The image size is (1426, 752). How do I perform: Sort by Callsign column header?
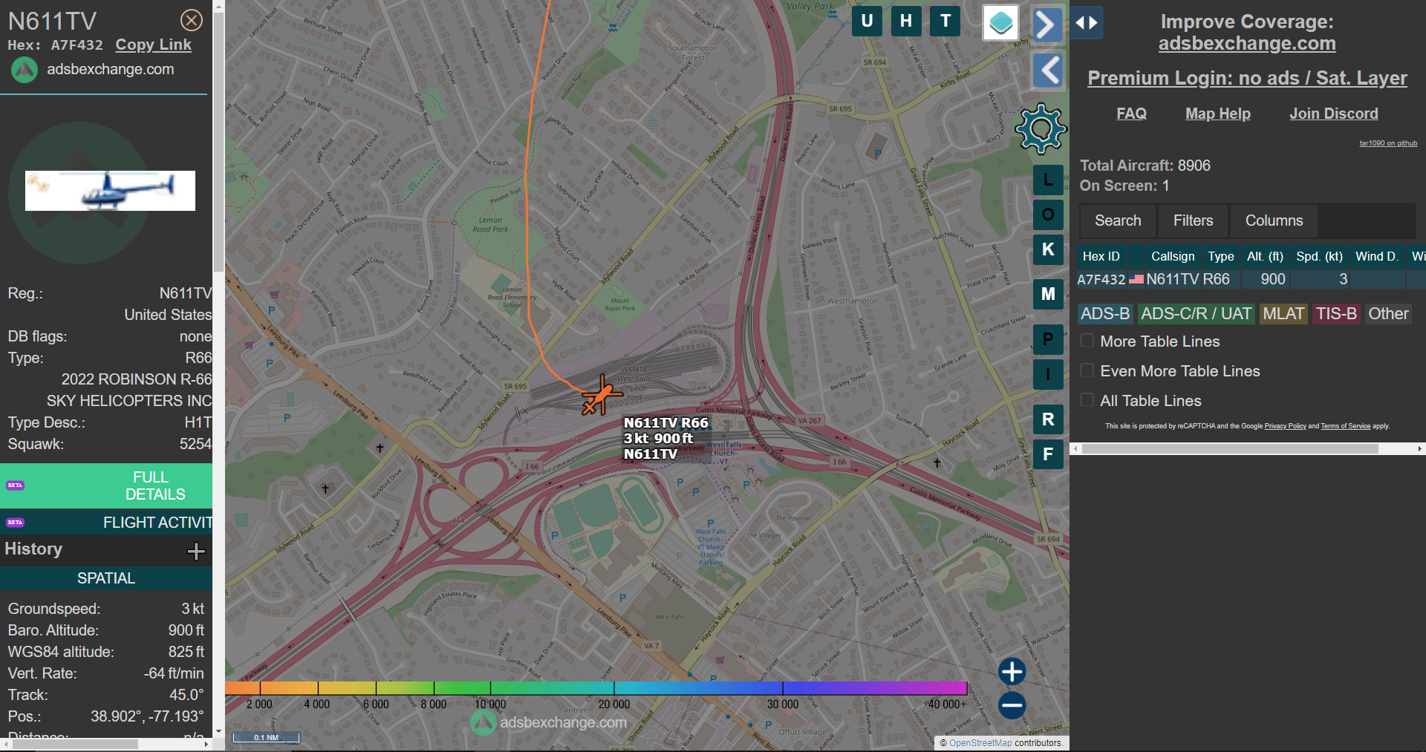point(1173,256)
